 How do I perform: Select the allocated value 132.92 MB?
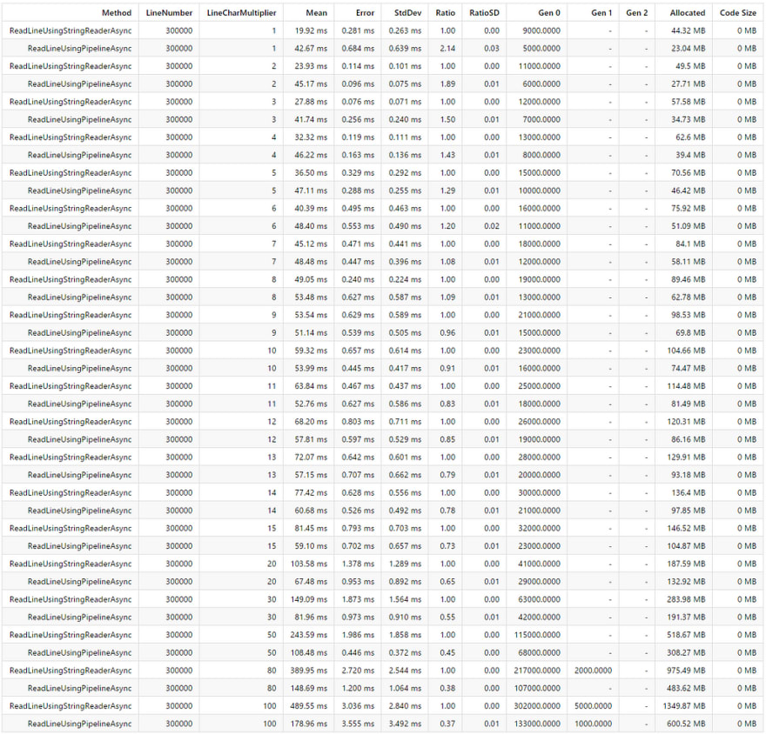(687, 582)
